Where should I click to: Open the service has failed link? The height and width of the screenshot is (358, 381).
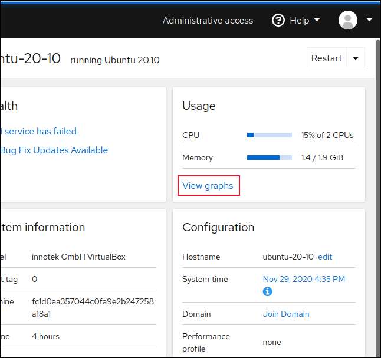(x=39, y=132)
